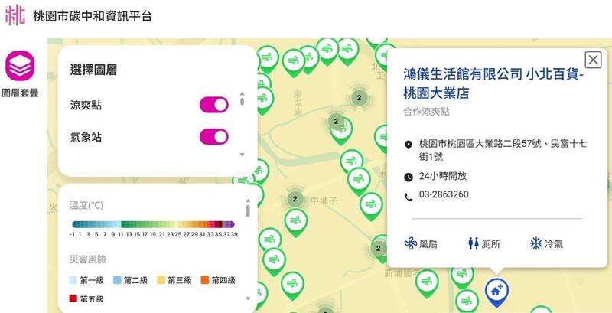The image size is (612, 313).
Task: Click the phone icon beside 03-2863260
Action: (409, 197)
